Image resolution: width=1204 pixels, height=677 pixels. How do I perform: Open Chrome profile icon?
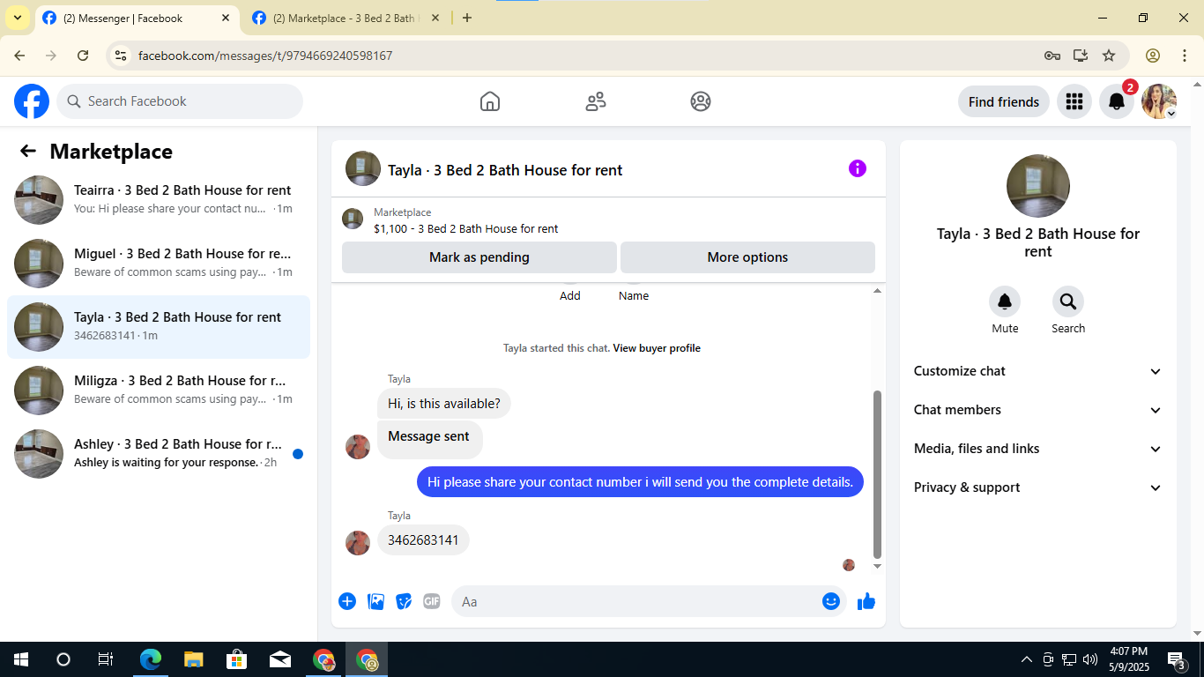point(1153,56)
